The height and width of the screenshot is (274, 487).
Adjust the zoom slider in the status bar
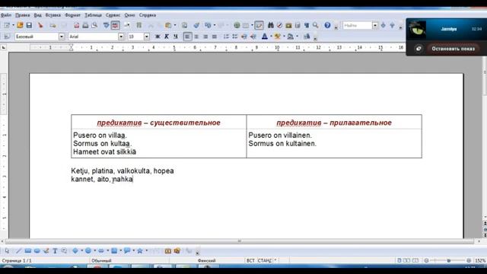(x=448, y=260)
